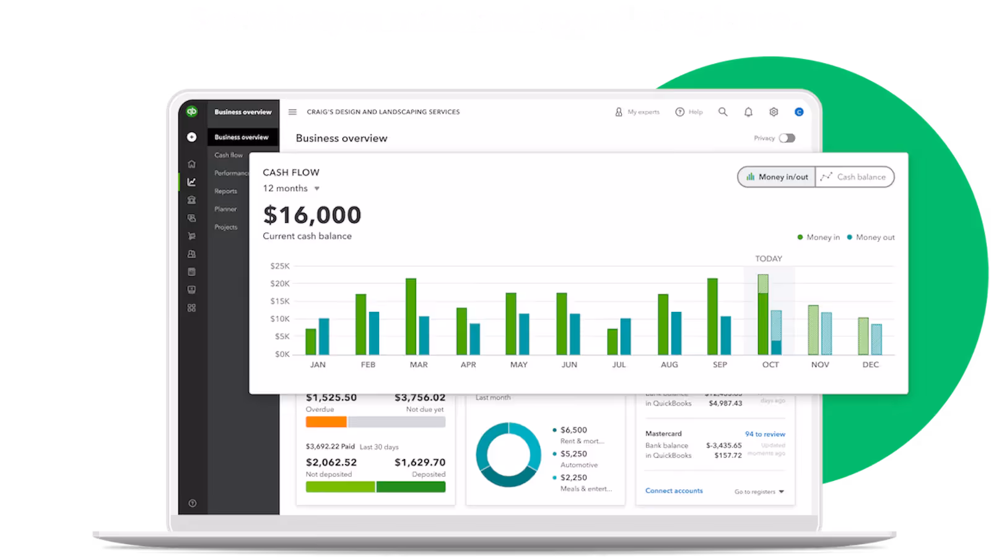Click the October Money in bar
The height and width of the screenshot is (557, 991).
pyautogui.click(x=763, y=314)
